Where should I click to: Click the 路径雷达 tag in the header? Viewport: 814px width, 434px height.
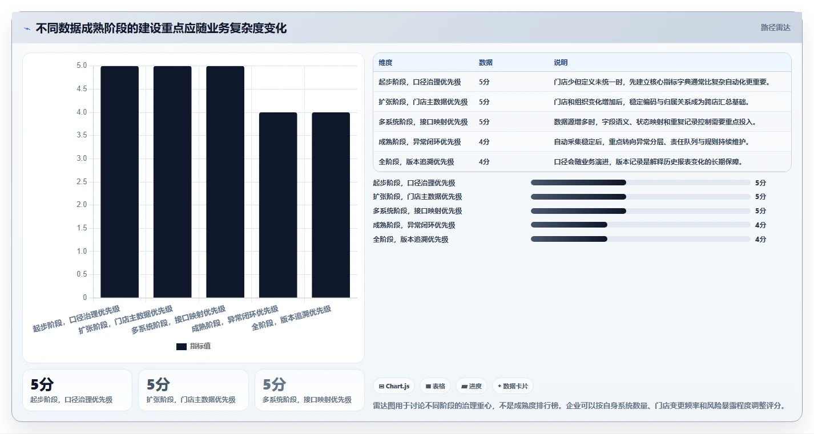(775, 28)
